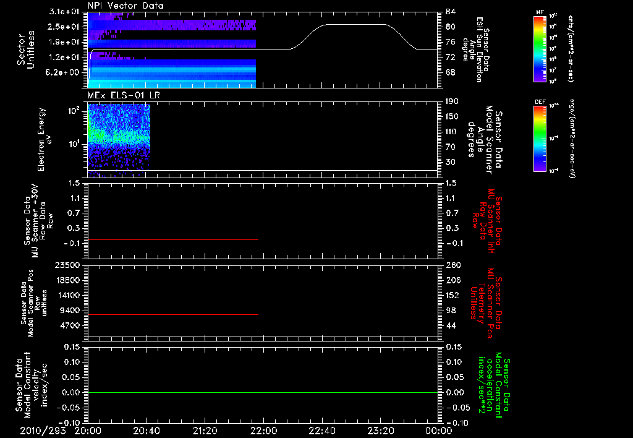
Task: Click the '0.15' acceleration axis value on right
Action: click(454, 347)
